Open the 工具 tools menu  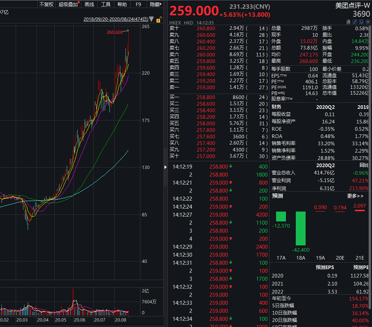105,4
